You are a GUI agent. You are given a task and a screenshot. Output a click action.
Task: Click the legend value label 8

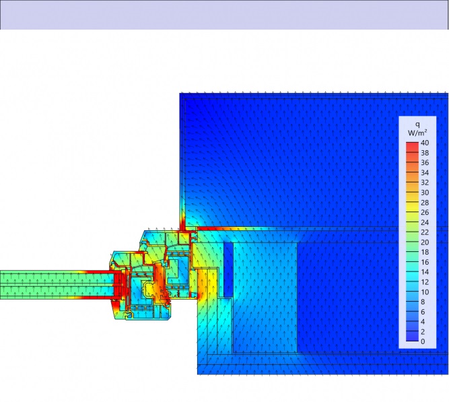coord(422,302)
